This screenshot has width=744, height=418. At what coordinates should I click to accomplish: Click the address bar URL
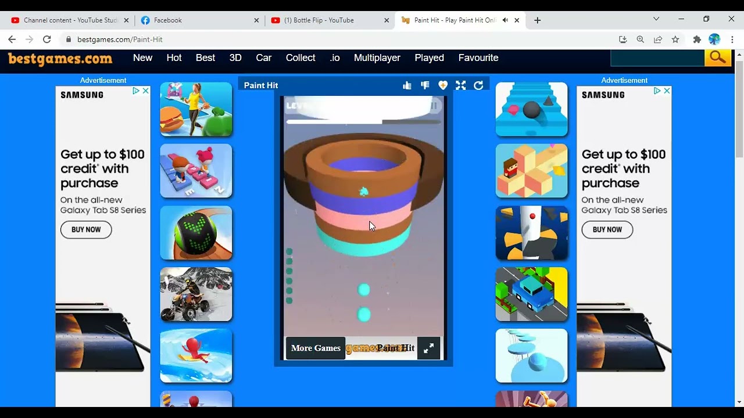(120, 39)
